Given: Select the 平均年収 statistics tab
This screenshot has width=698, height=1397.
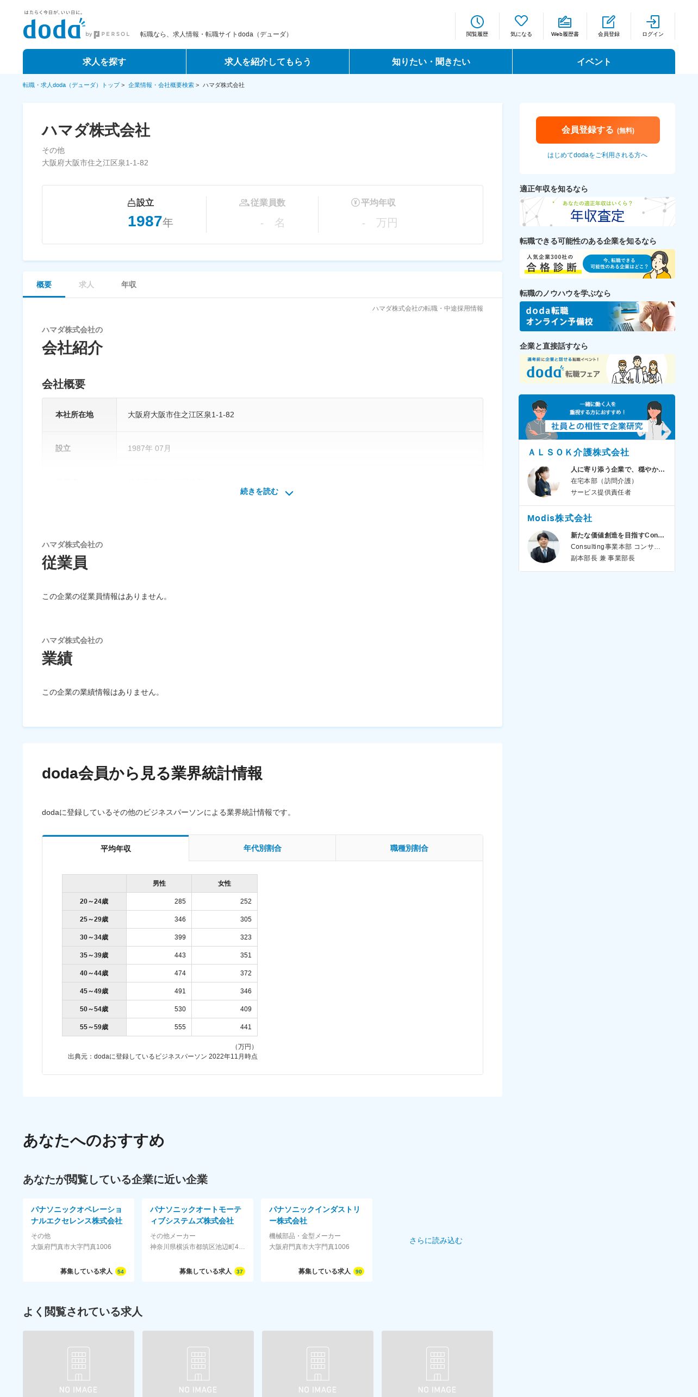Looking at the screenshot, I should pos(115,848).
